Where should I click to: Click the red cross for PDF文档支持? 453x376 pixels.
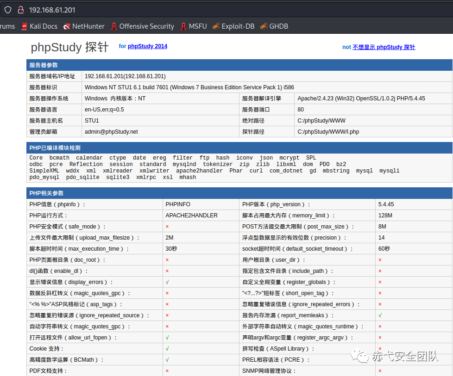(167, 371)
